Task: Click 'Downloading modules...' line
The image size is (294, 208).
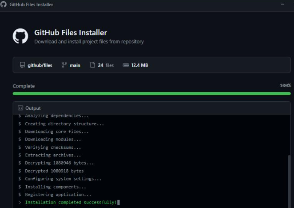Action: pos(53,139)
